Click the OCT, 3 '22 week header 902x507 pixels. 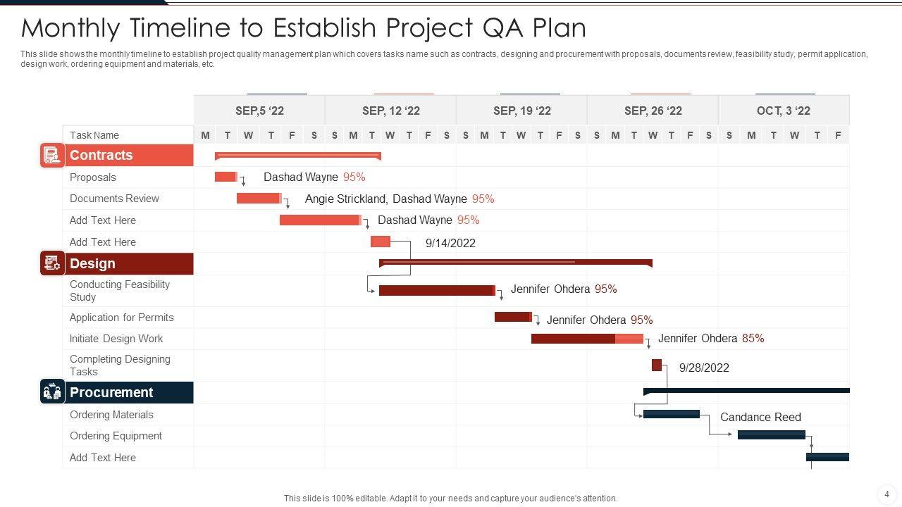click(x=783, y=111)
